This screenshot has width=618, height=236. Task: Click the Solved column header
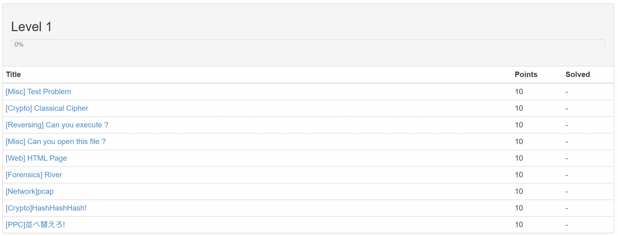(577, 75)
